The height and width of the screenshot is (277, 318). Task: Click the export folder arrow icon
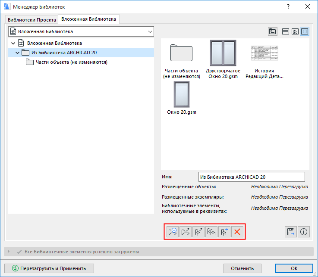click(x=186, y=232)
